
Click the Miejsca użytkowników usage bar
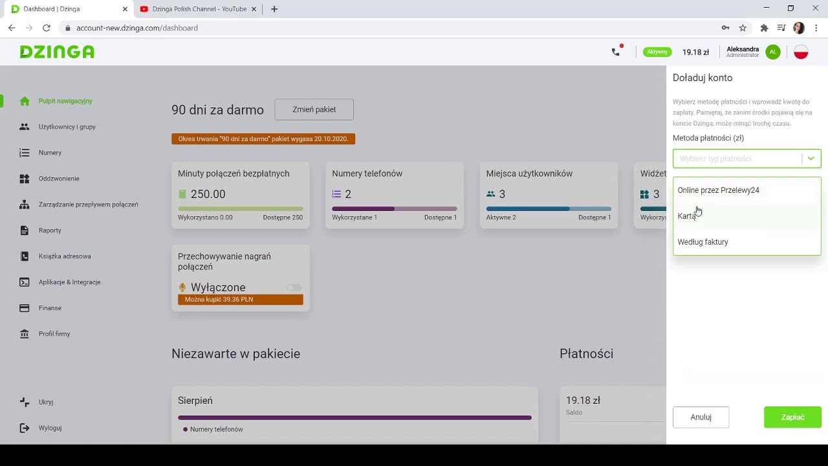click(549, 209)
